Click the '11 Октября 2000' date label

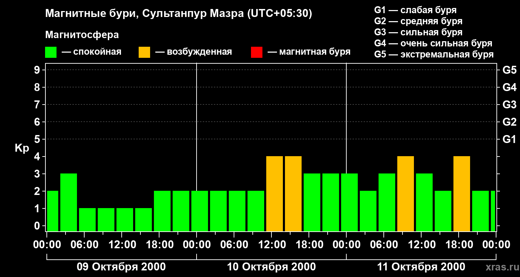point(421,267)
